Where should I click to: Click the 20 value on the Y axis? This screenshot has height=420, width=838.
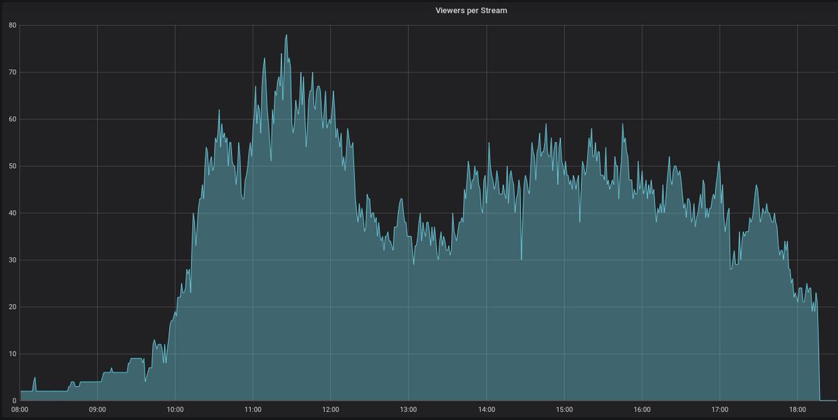[12, 307]
